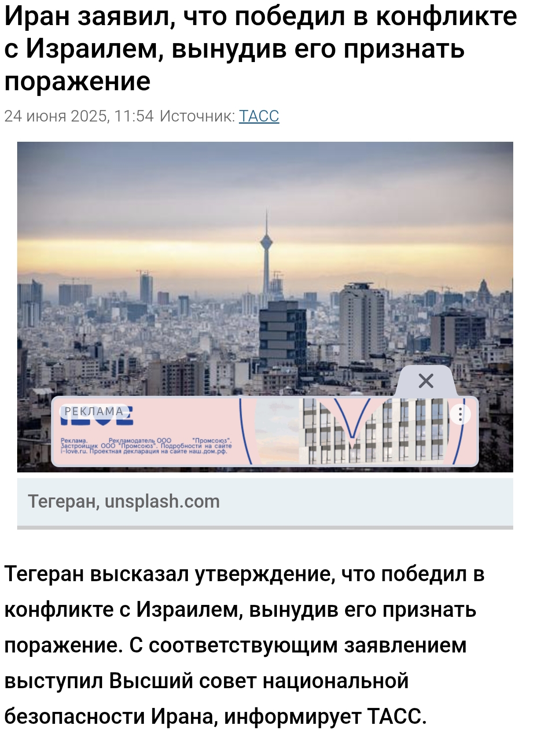Click the tall white skyscraper in the photo
Viewport: 537px width, 741px height.
pos(362,324)
